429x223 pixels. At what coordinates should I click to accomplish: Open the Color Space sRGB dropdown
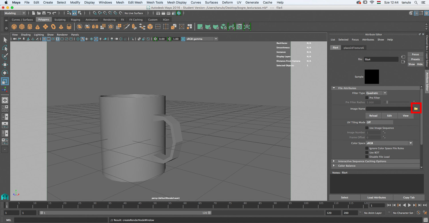pos(389,143)
